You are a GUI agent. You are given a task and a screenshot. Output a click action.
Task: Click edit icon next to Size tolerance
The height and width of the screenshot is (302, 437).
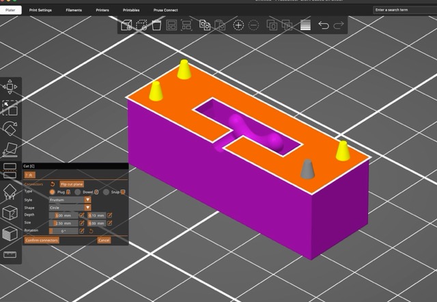110,223
